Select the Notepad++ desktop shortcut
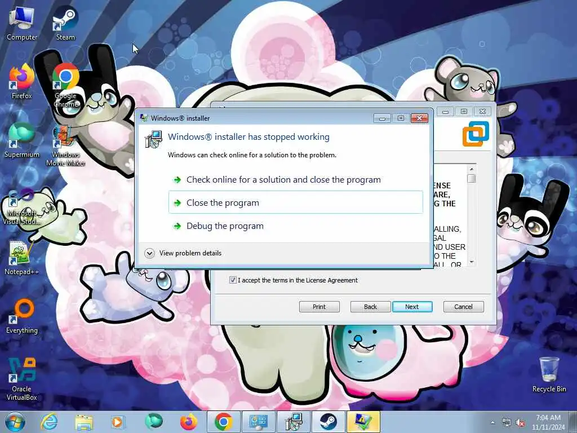This screenshot has height=433, width=577. 21,258
